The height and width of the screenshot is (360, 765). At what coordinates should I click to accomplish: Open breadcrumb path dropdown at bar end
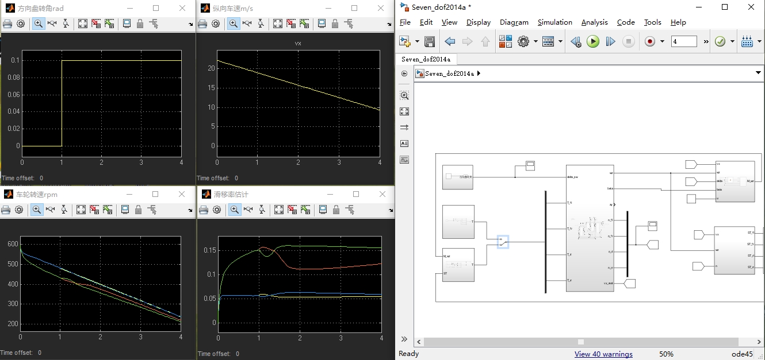pos(758,73)
